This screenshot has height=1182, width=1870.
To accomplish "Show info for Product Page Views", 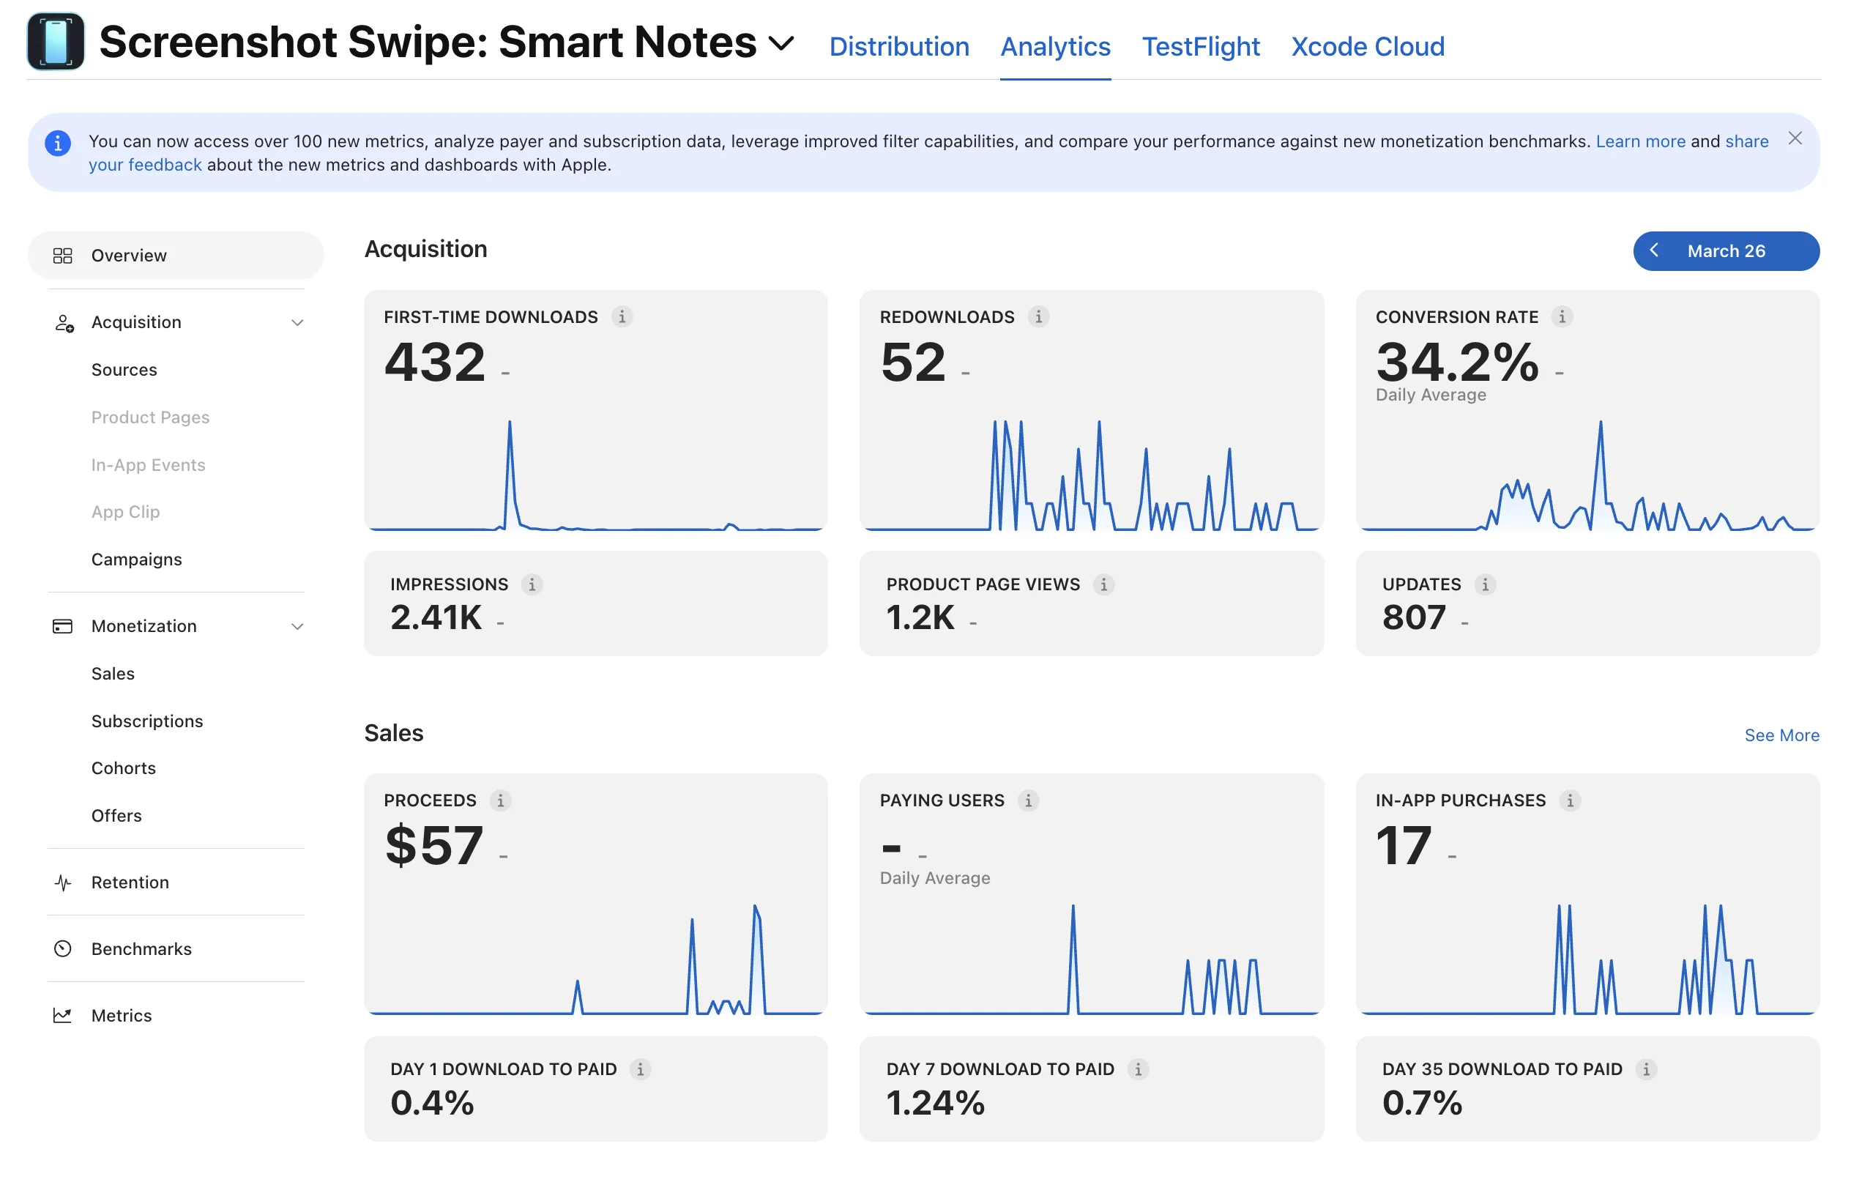I will click(1103, 584).
